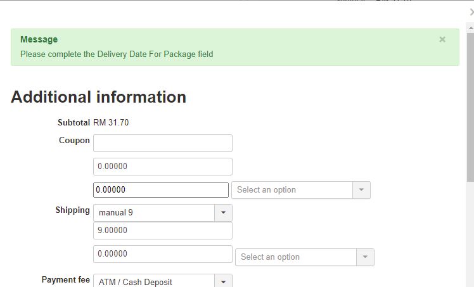Click the vertical scrollbar on the right edge

tap(470, 158)
